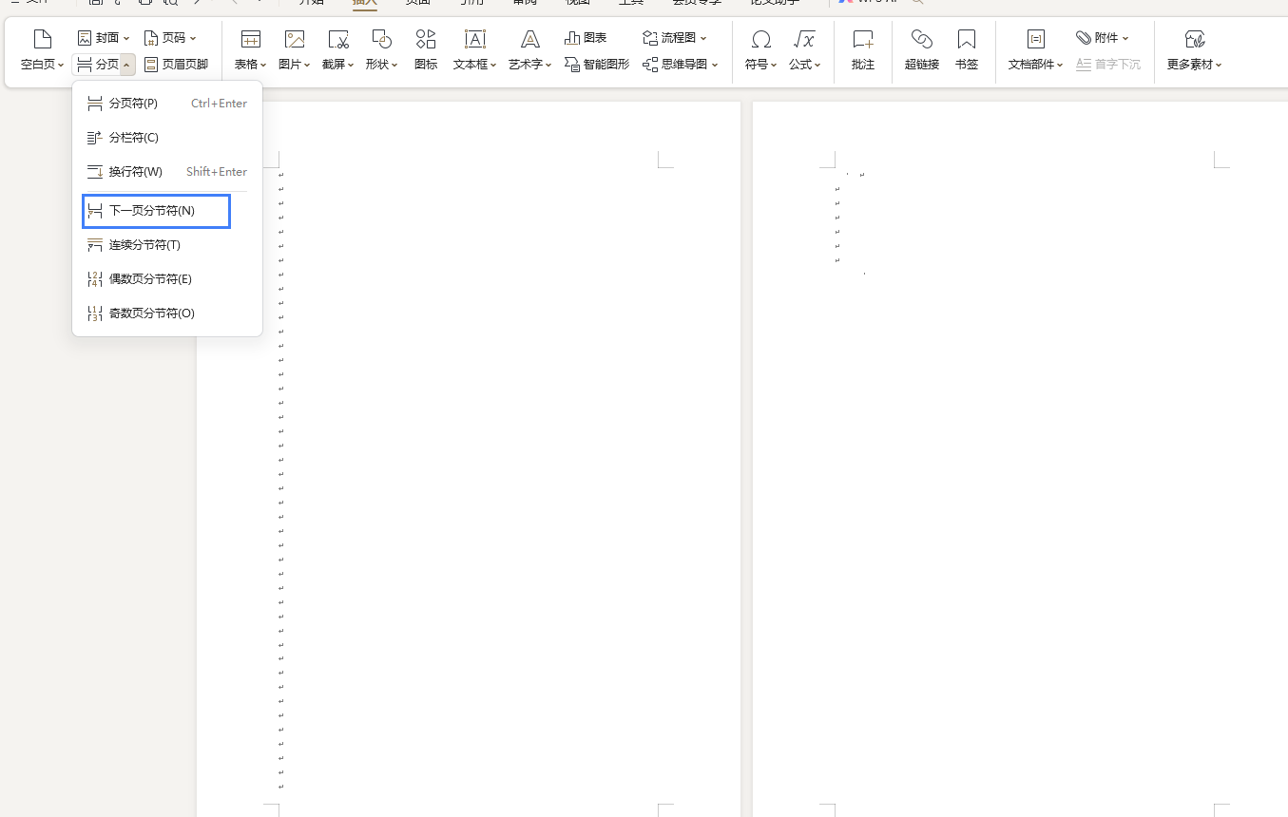Select 下一页分节符(N) section break
1288x817 pixels.
[157, 211]
